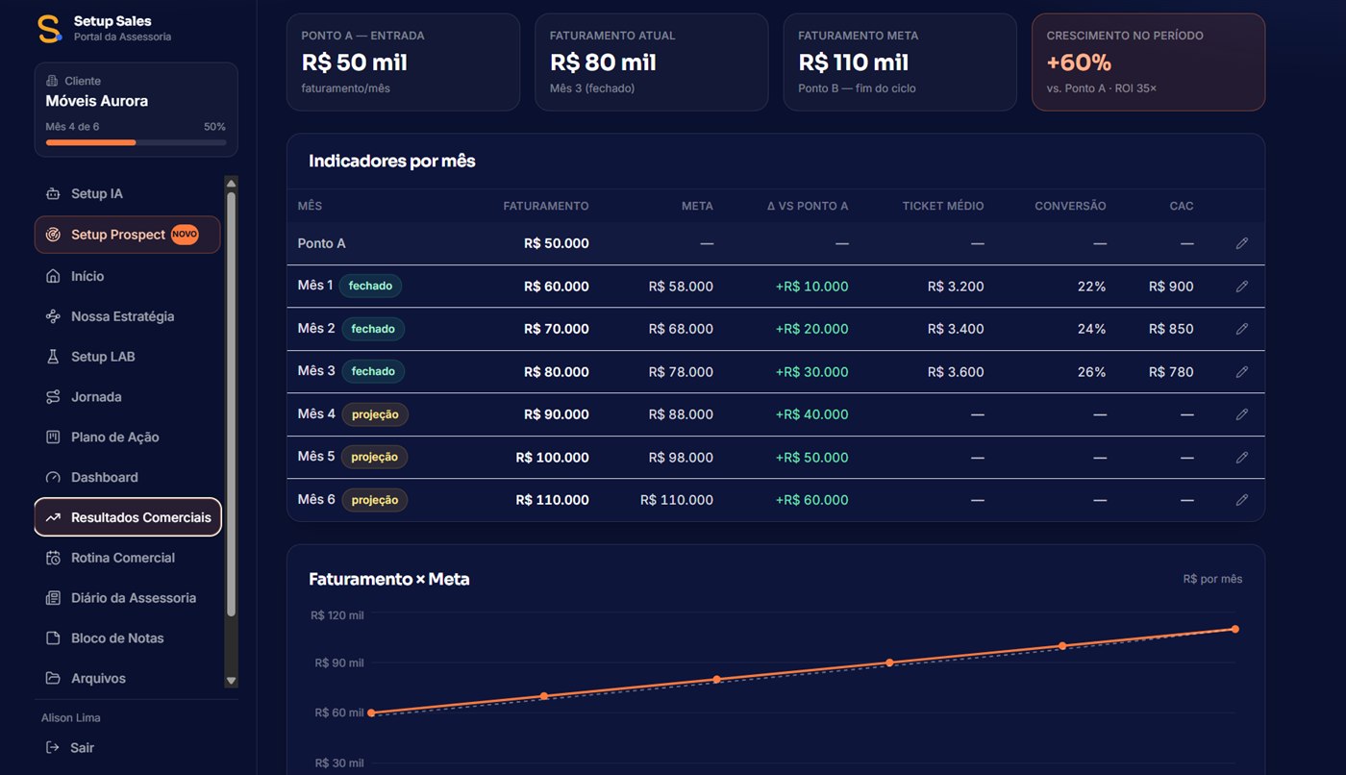
Task: Click the Plano de Ação board icon
Action: tap(53, 437)
